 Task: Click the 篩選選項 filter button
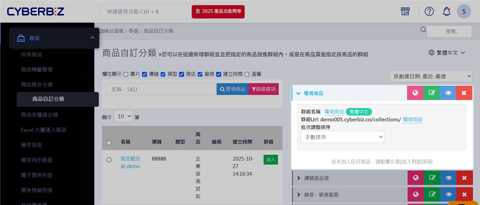coord(264,89)
